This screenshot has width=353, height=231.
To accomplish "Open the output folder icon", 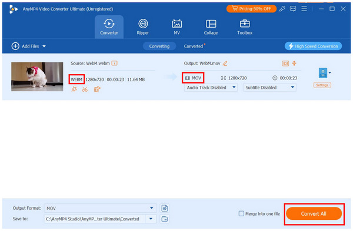I will pos(165,219).
